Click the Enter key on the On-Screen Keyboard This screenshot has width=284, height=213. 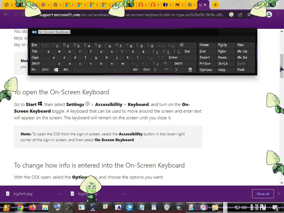point(182,57)
